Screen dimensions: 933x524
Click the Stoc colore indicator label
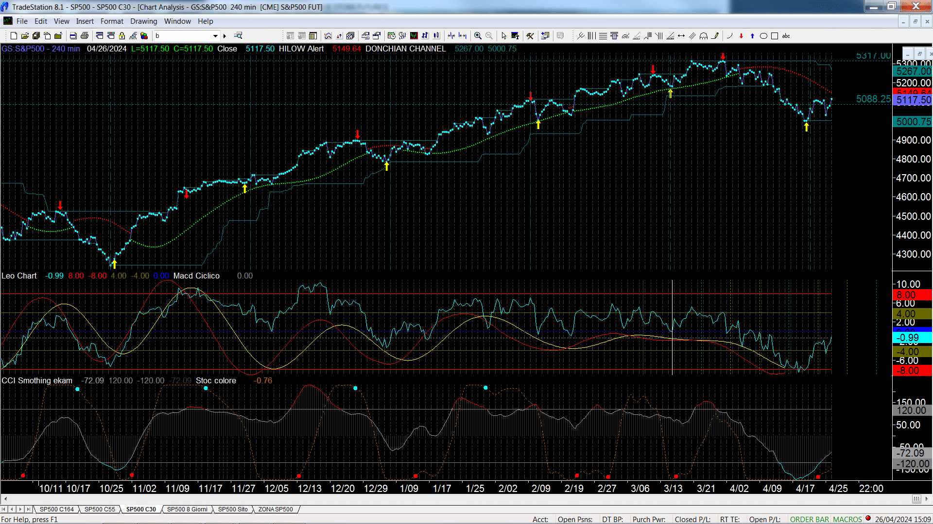(216, 381)
